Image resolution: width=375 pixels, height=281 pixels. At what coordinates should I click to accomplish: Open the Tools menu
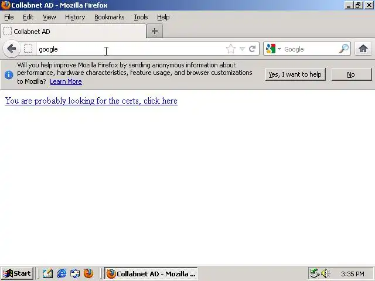pos(141,17)
